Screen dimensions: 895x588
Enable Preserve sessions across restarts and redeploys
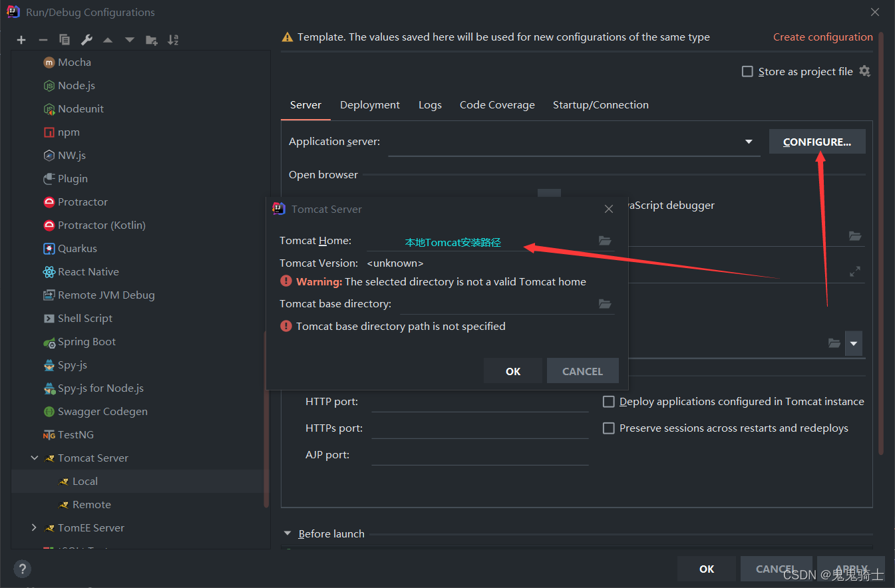608,428
